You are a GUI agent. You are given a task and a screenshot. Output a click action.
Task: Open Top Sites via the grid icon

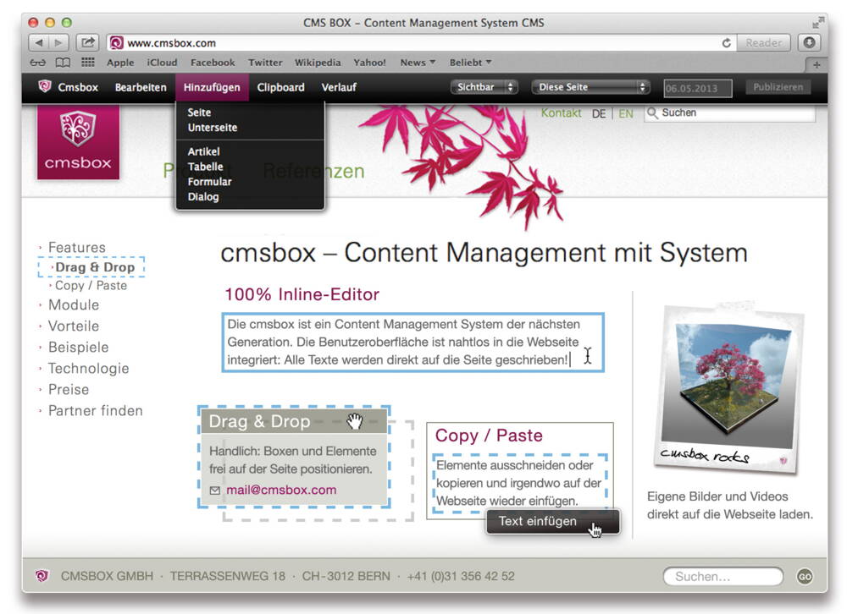[87, 62]
